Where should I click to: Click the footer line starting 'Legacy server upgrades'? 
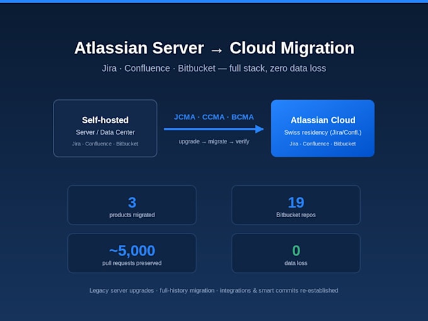(214, 290)
